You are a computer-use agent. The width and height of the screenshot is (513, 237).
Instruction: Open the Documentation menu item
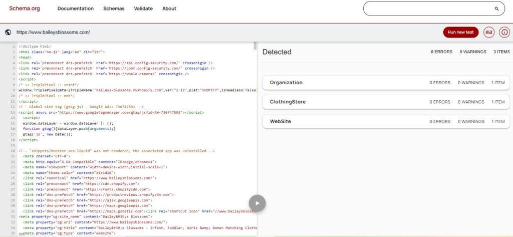[x=76, y=9]
